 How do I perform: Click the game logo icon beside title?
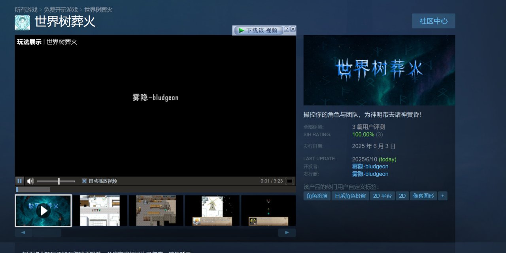23,22
